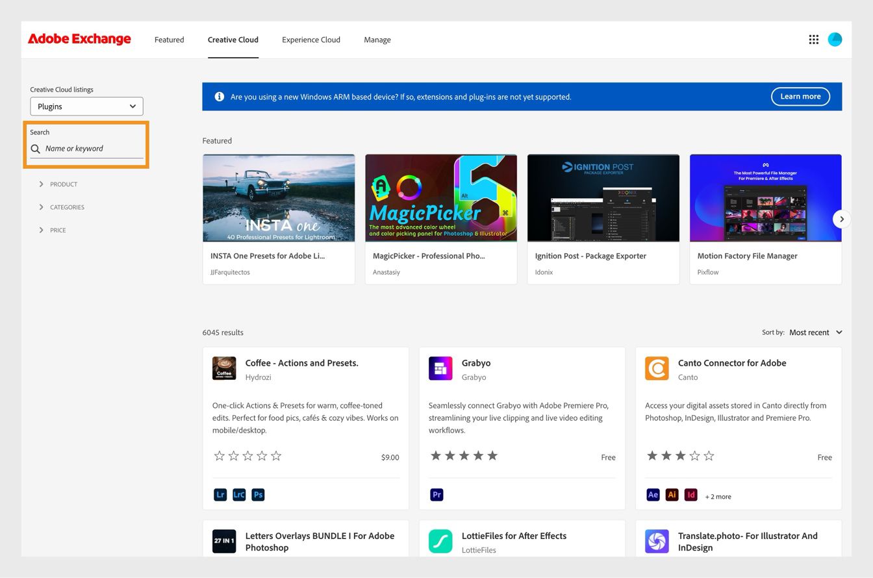
Task: Open the Plugins listings dropdown
Action: point(86,106)
